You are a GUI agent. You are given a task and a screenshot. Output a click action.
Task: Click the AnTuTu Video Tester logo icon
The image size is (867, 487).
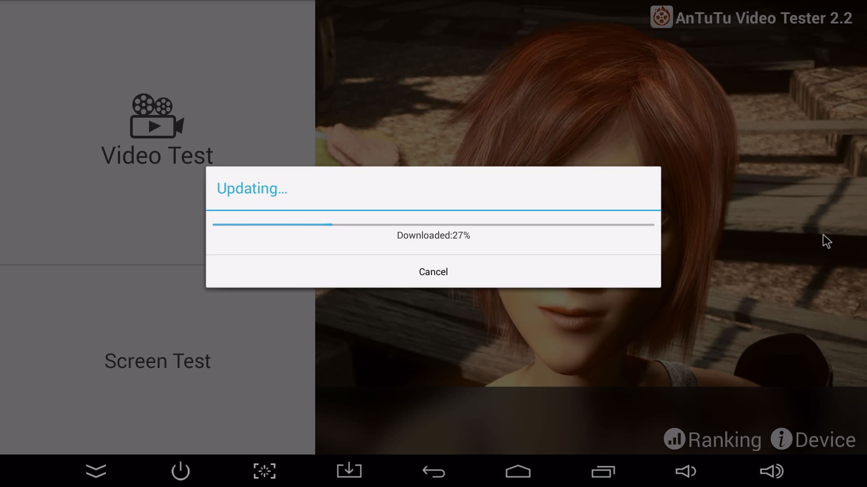coord(661,17)
